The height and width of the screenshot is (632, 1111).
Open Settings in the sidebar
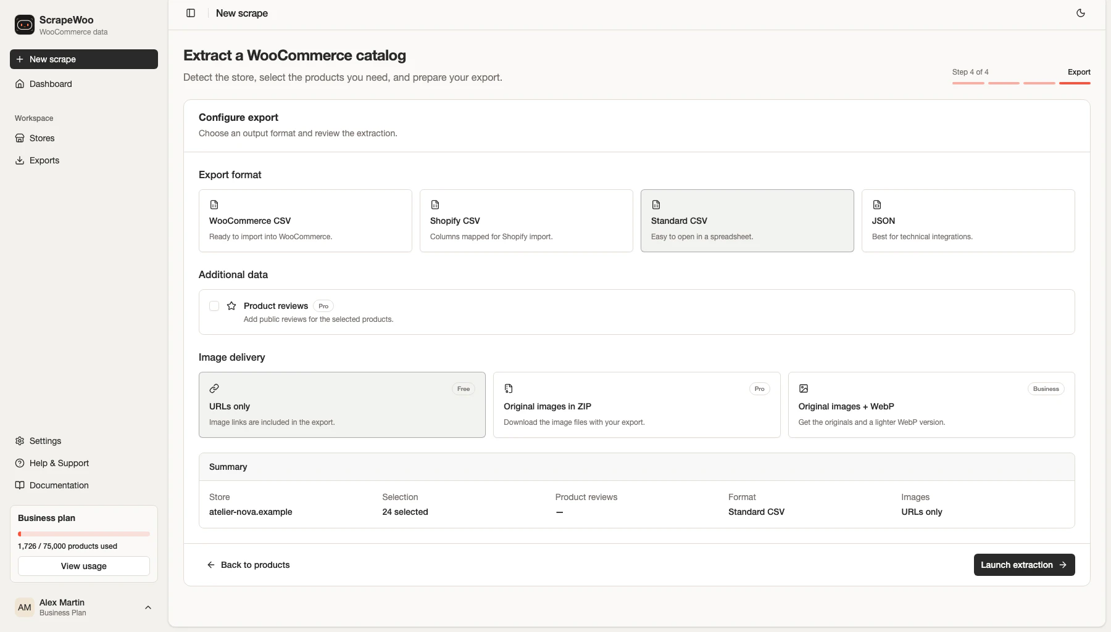(84, 441)
